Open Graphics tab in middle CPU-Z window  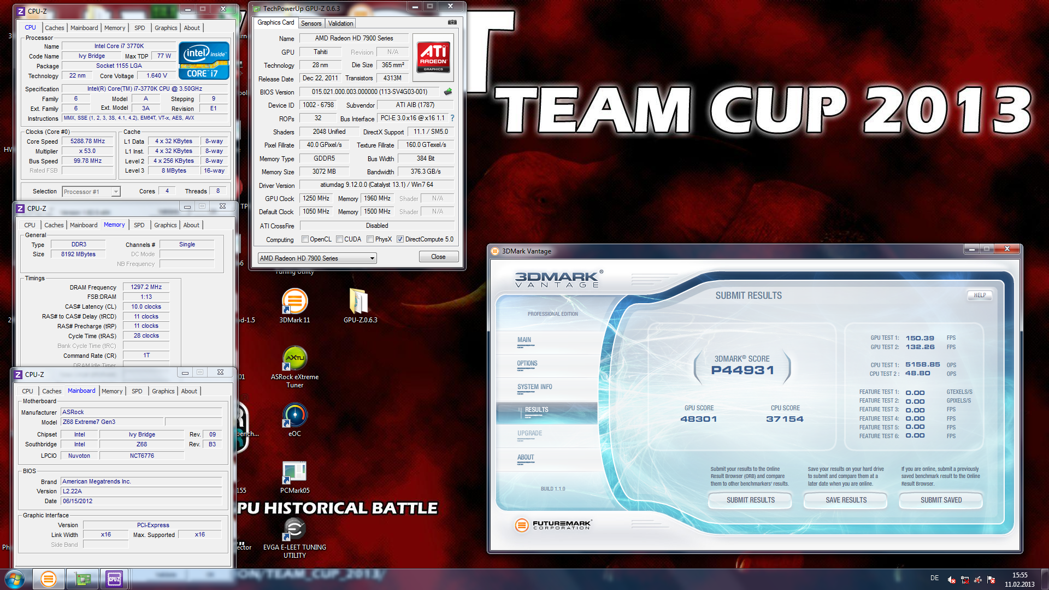point(166,225)
